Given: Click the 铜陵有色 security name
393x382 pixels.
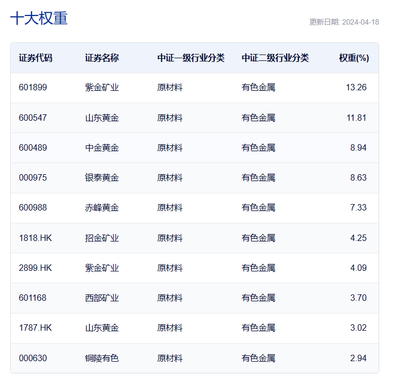Looking at the screenshot, I should coord(102,358).
